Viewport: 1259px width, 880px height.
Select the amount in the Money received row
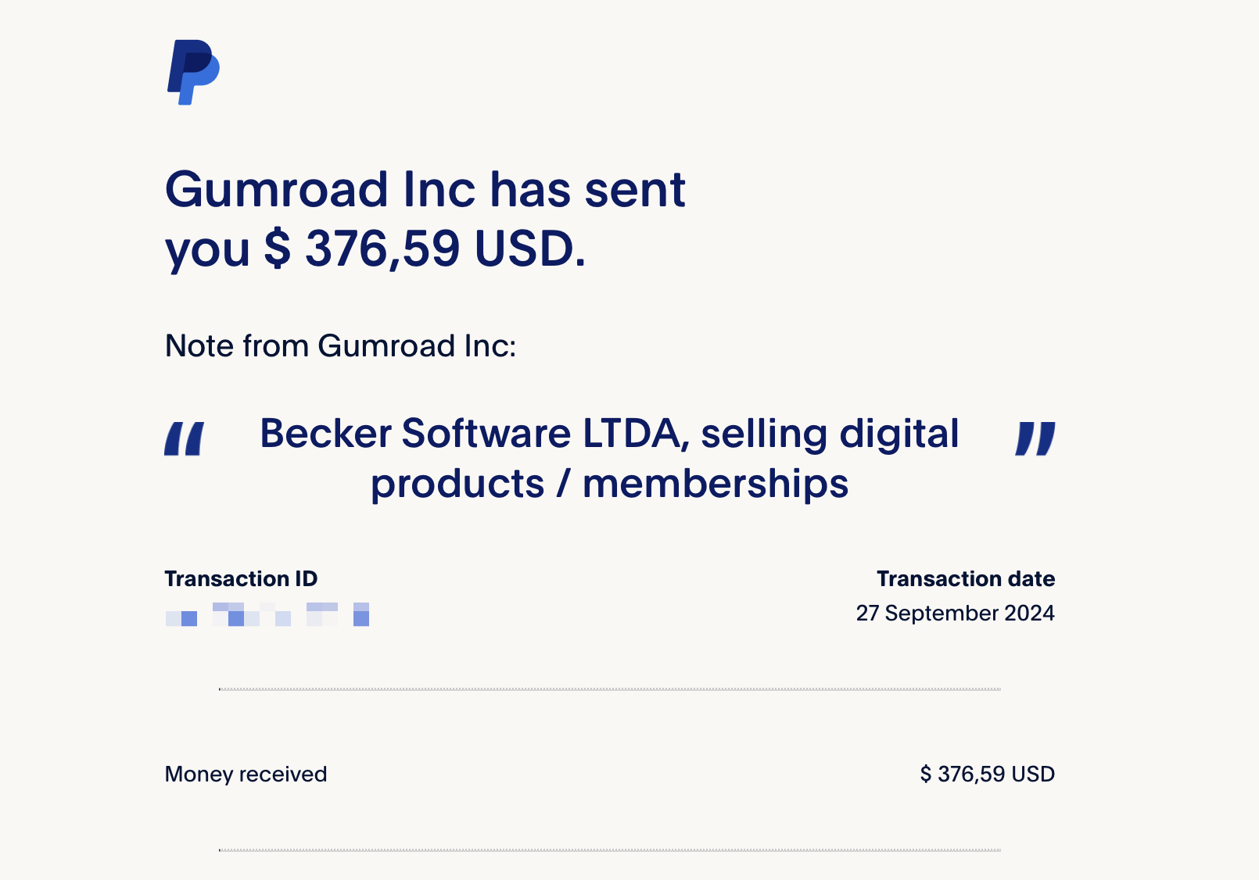click(987, 774)
